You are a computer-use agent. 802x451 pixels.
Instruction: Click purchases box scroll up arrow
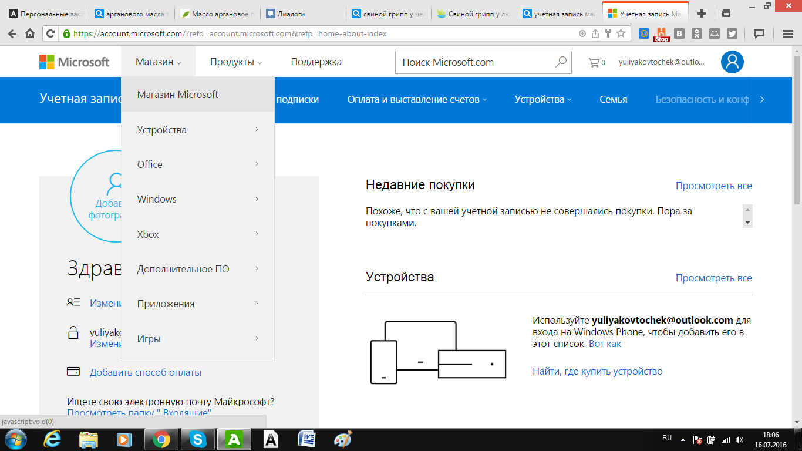coord(747,210)
